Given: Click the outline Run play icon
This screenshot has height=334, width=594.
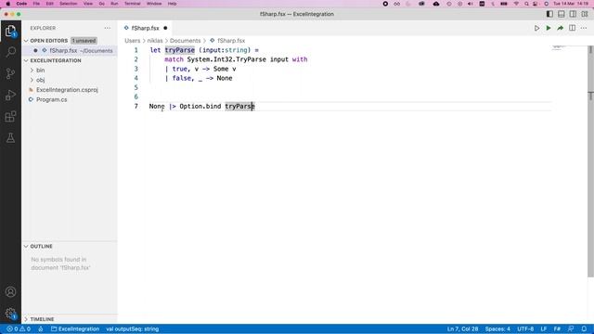Looking at the screenshot, I should [x=536, y=28].
